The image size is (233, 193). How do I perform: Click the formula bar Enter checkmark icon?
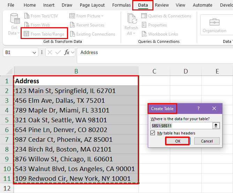coord(58,52)
